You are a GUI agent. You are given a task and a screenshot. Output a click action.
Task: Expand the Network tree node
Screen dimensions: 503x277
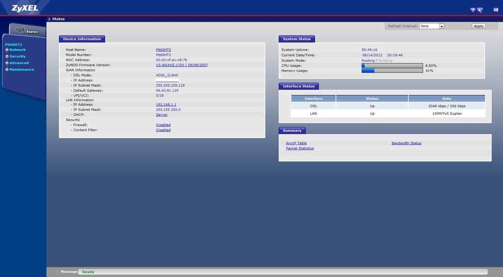tap(7, 50)
